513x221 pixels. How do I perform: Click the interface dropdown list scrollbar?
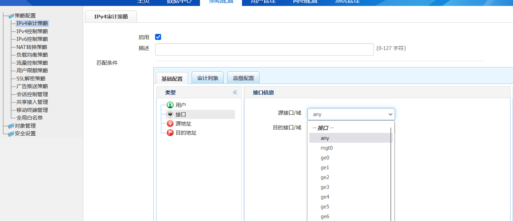(391, 174)
